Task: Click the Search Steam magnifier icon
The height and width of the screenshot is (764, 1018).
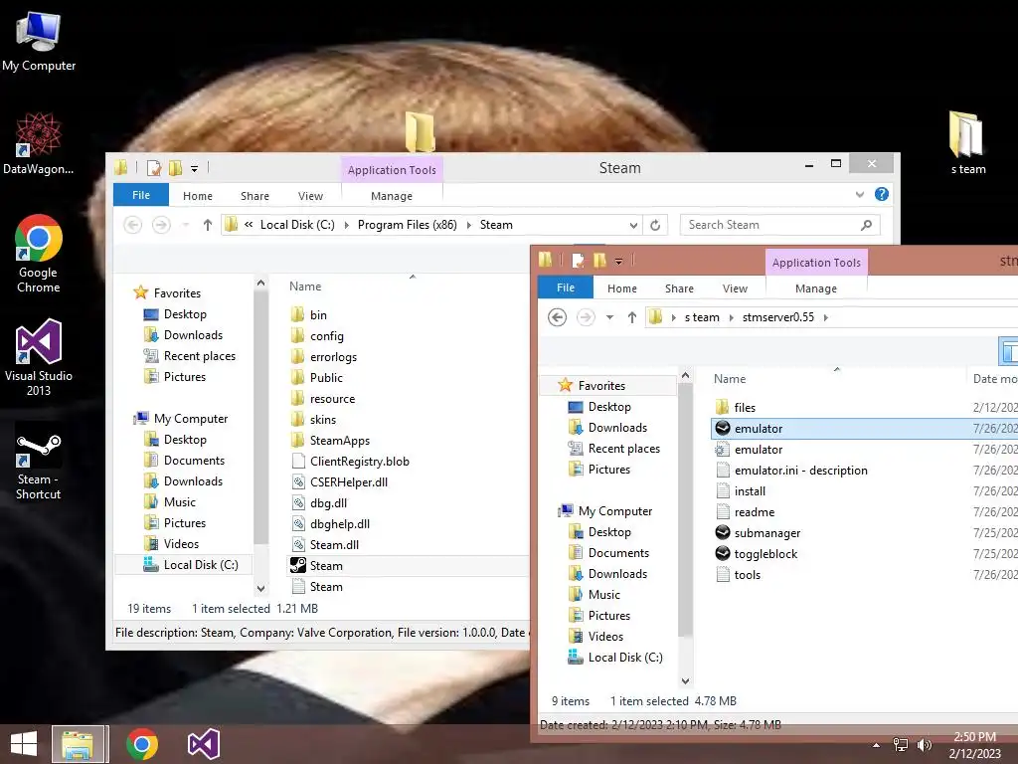Action: 866,225
